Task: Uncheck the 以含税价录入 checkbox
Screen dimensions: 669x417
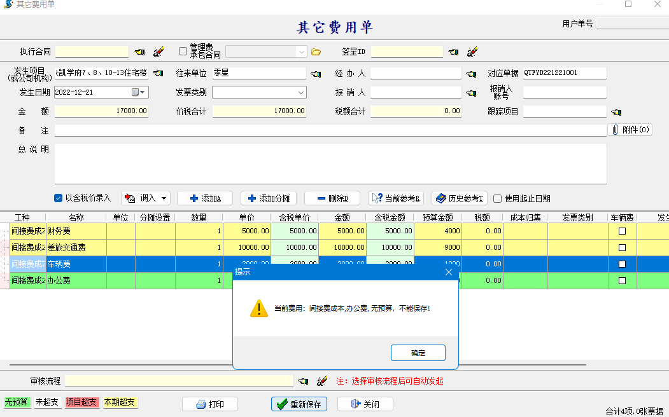Action: coord(59,198)
